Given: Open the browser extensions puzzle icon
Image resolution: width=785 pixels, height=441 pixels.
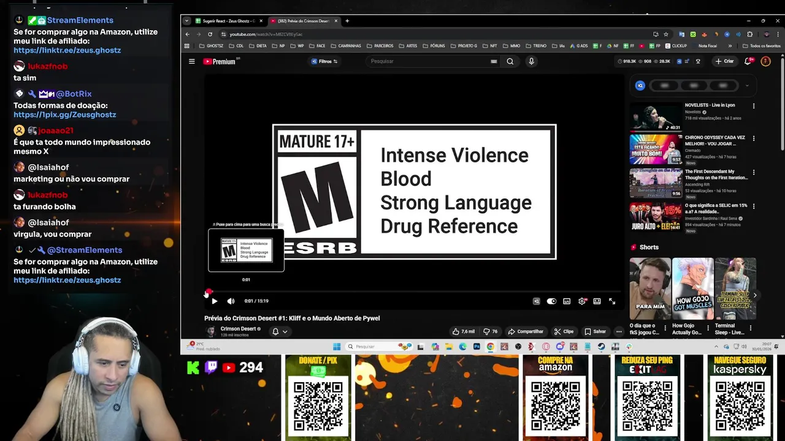Looking at the screenshot, I should click(x=749, y=34).
